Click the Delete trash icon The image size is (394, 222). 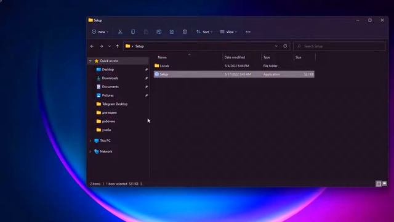pyautogui.click(x=185, y=31)
